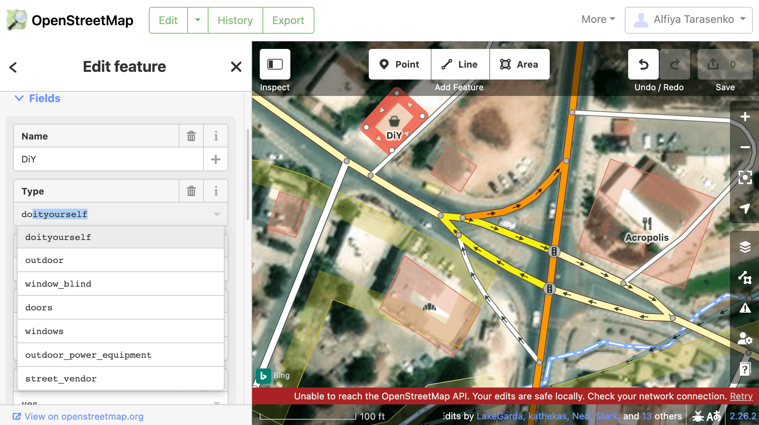The width and height of the screenshot is (759, 425).
Task: Select the DiY shop basket icon on map
Action: (x=394, y=122)
